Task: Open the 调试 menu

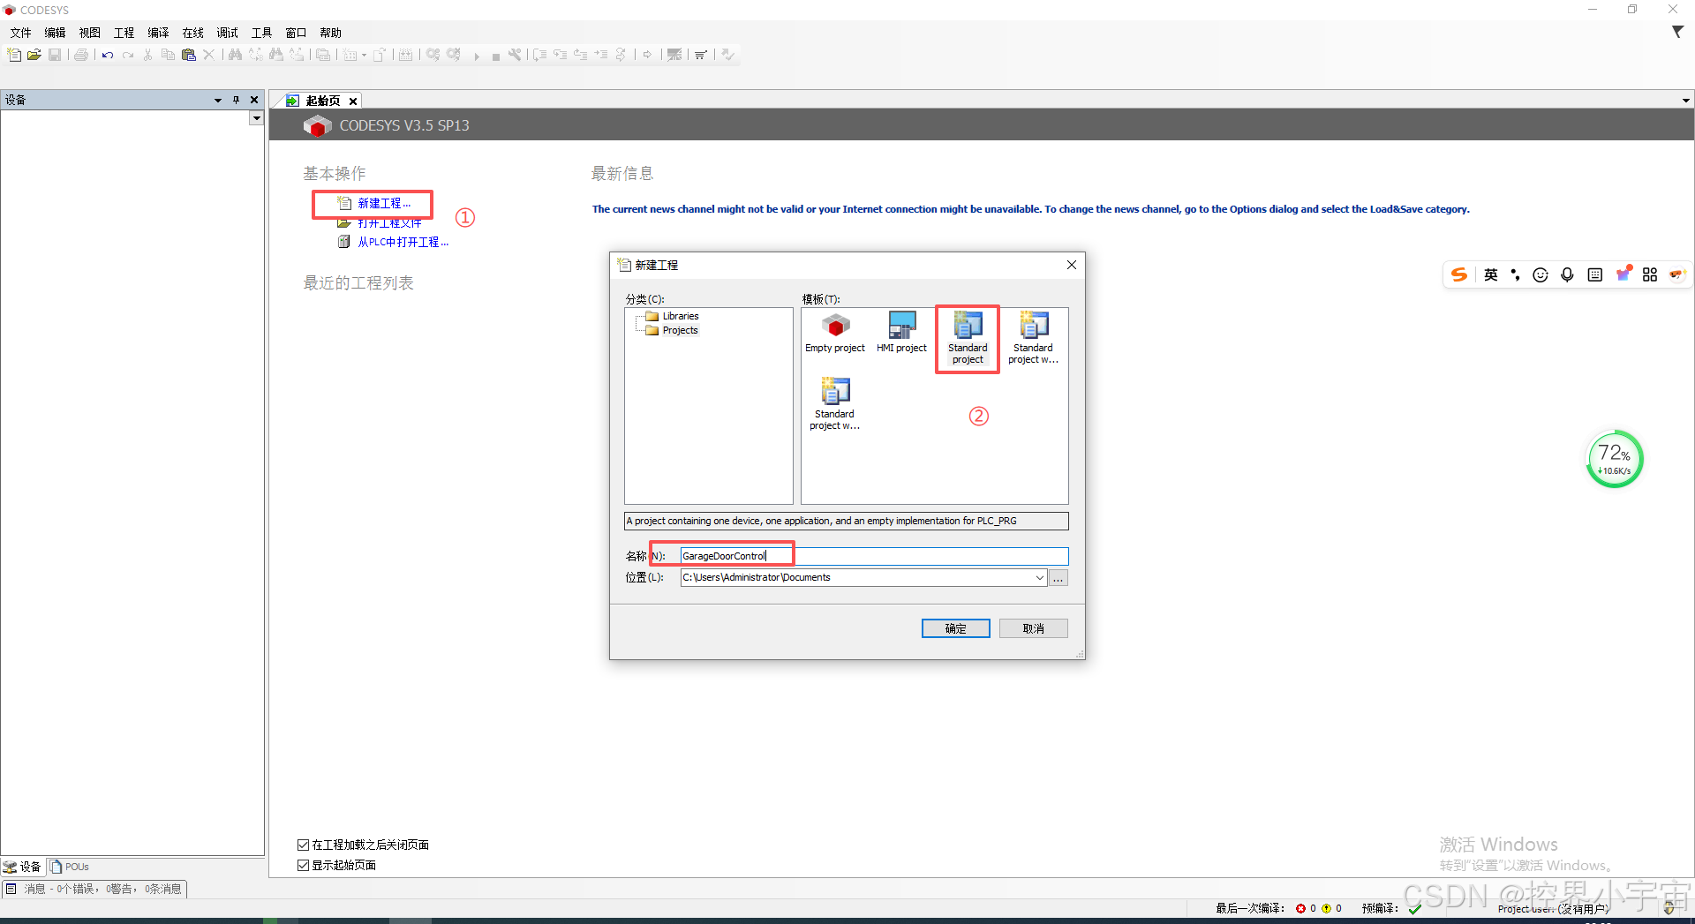Action: coord(227,33)
